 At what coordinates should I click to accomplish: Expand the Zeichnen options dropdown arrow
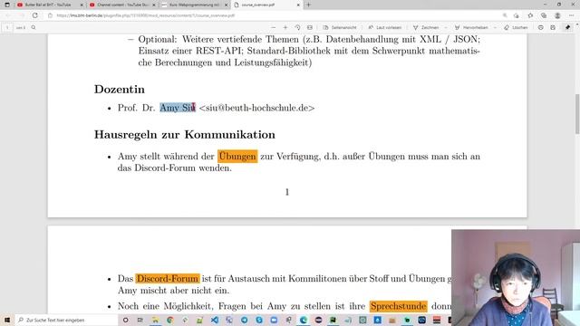click(x=445, y=27)
